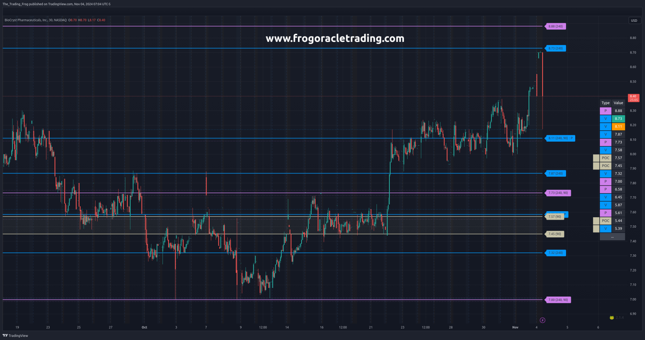645x340 pixels.
Task: Click the "2.1.4" version text
Action: pos(620,317)
